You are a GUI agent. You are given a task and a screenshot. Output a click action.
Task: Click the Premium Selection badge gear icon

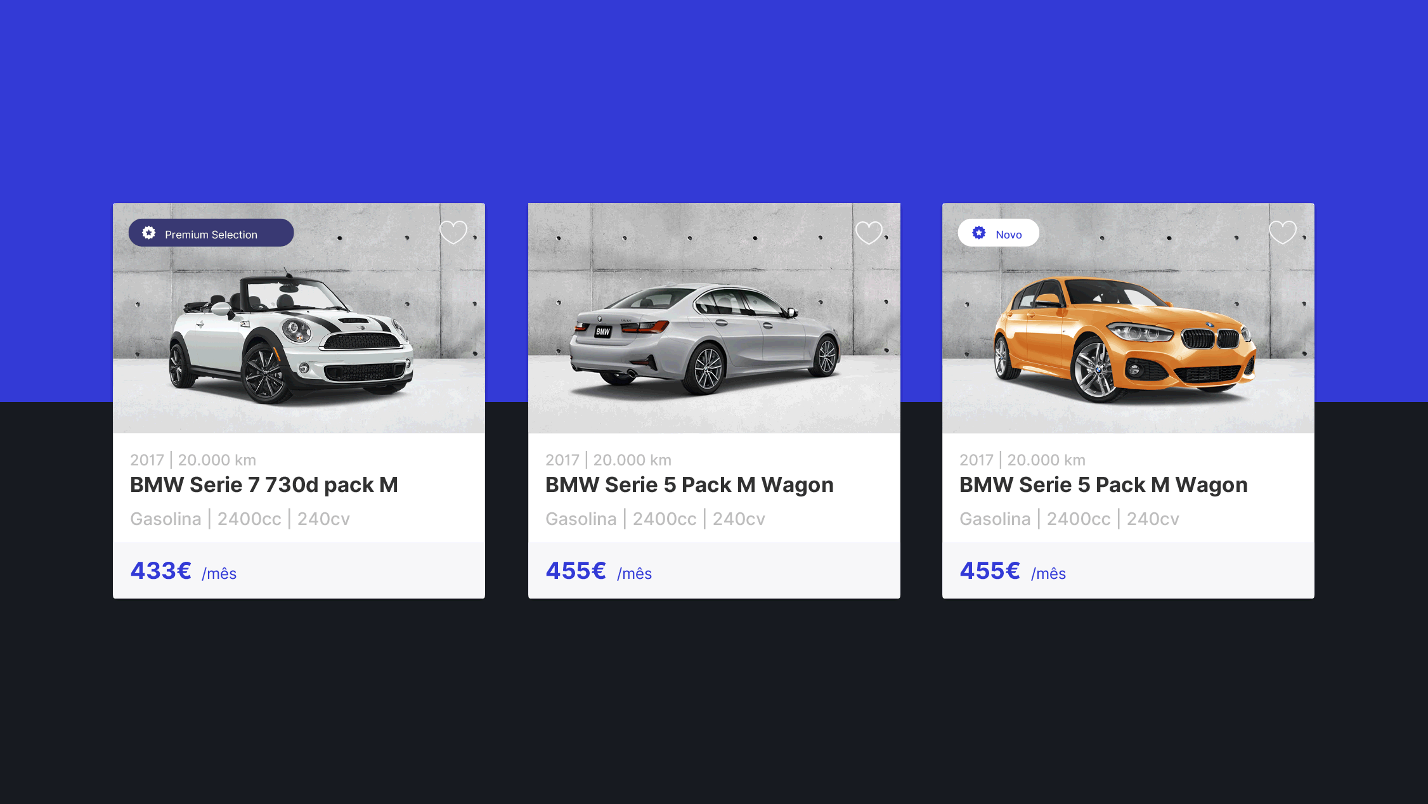148,233
